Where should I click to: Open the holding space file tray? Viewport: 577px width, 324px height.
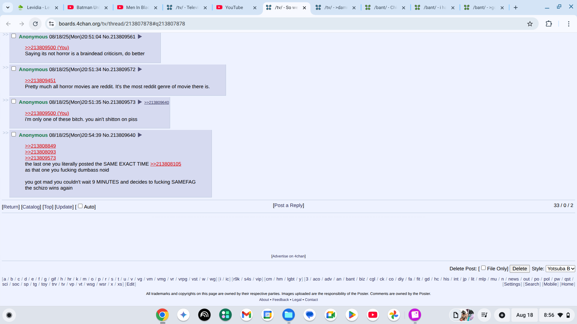coord(462,315)
